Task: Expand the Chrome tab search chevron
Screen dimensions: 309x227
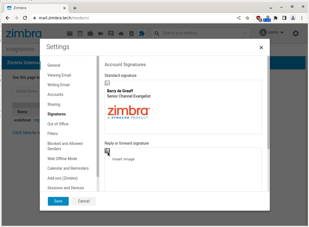Action: coord(271,8)
